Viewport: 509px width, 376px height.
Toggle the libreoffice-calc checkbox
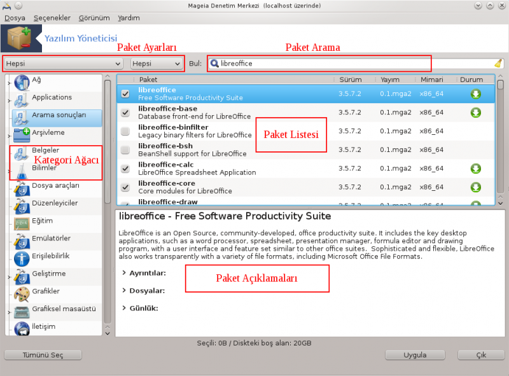pyautogui.click(x=125, y=169)
